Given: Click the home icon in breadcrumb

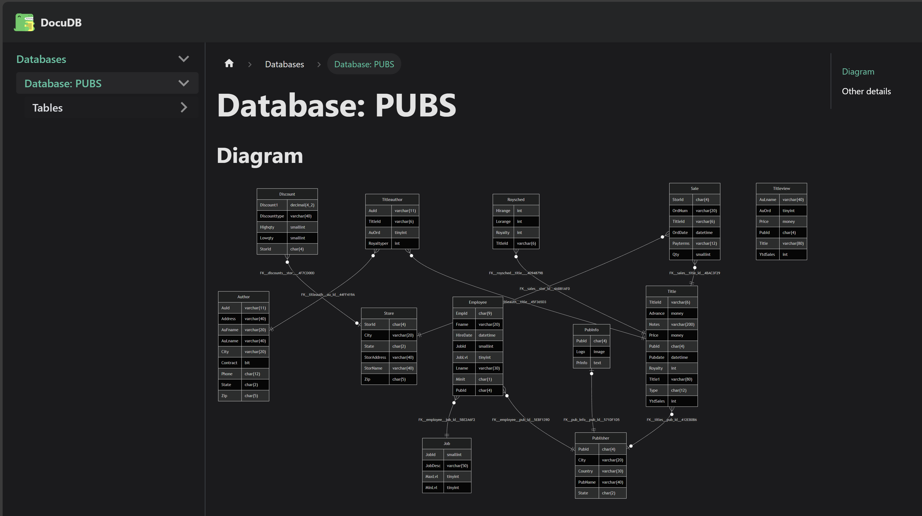Looking at the screenshot, I should pyautogui.click(x=229, y=64).
